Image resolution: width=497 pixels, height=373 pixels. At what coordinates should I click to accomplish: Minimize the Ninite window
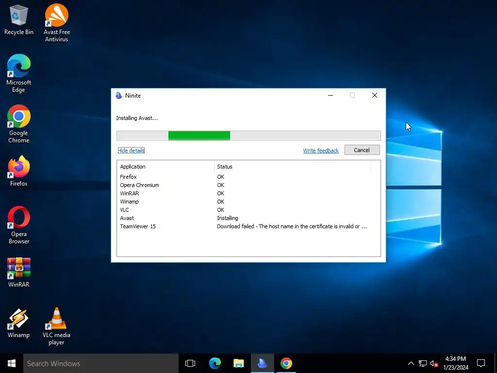pyautogui.click(x=331, y=96)
